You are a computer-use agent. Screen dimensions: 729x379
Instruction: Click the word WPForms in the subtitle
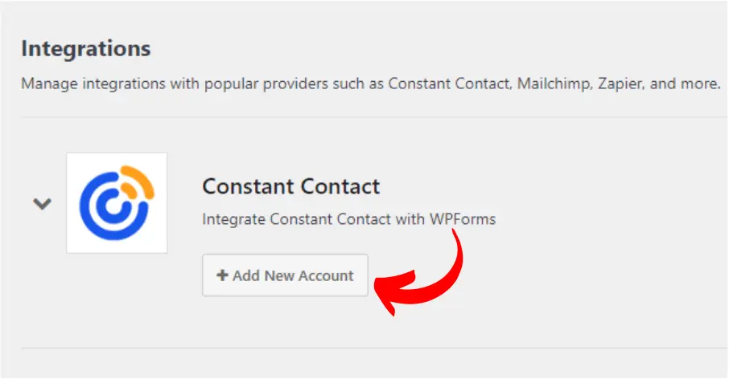point(463,219)
